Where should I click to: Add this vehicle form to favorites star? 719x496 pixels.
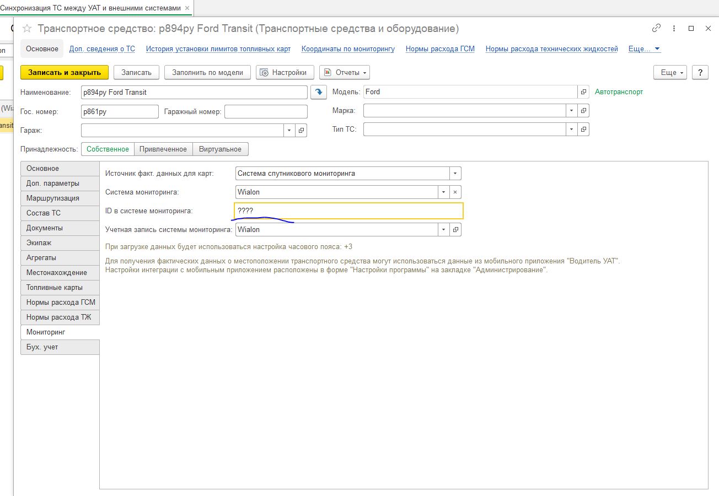27,29
